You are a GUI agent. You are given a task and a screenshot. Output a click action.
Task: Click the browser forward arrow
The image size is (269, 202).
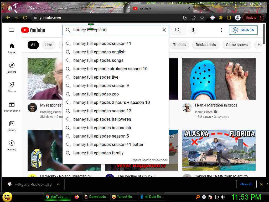(17, 18)
